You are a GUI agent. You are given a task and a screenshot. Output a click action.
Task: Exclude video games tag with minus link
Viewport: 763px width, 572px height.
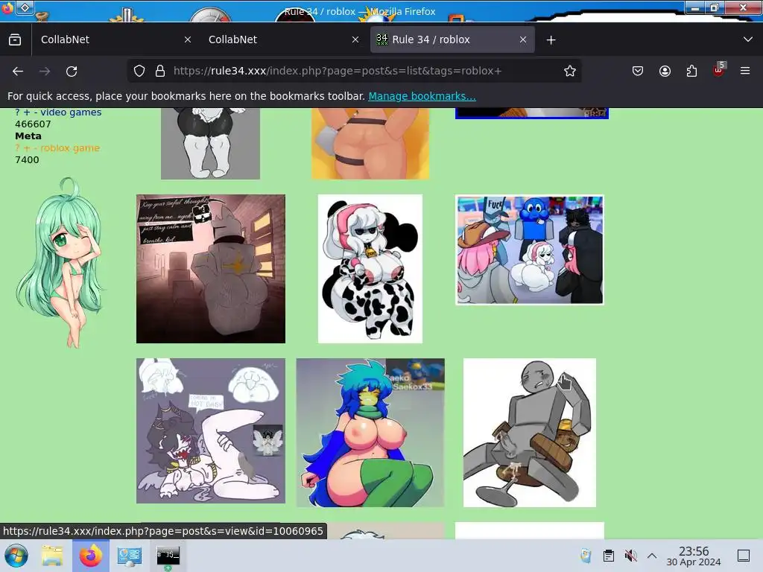[36, 112]
